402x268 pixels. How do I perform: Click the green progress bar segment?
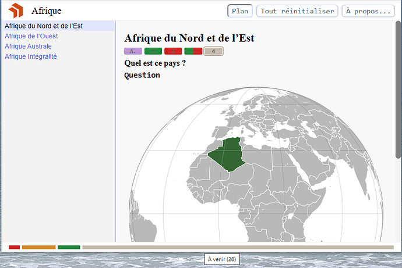(x=69, y=247)
